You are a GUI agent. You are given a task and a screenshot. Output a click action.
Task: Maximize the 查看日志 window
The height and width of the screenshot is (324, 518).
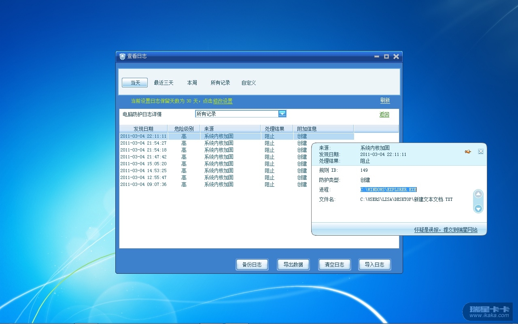coord(386,57)
